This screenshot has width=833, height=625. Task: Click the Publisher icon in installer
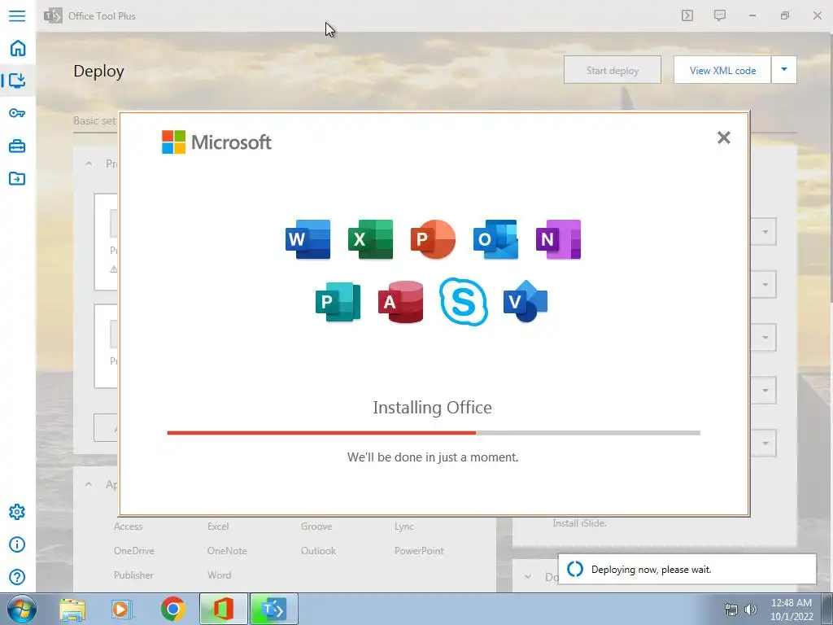(x=338, y=302)
